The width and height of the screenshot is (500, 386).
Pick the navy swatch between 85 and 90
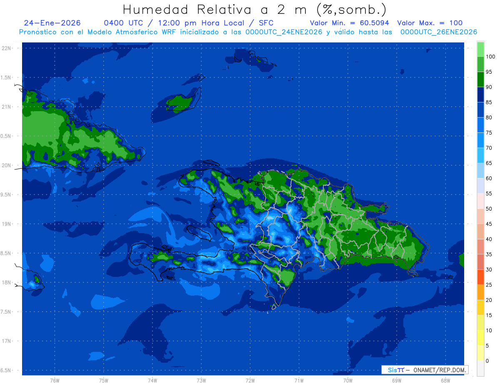coord(480,95)
